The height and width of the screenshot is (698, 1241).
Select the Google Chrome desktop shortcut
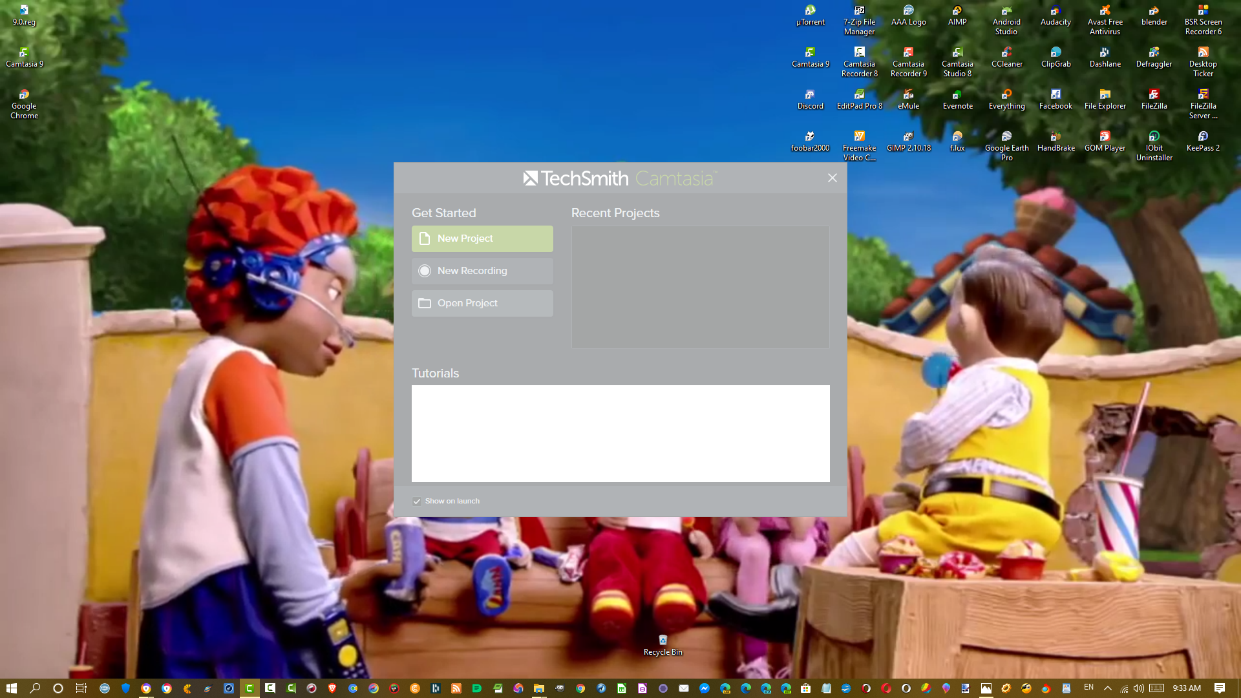coord(24,104)
